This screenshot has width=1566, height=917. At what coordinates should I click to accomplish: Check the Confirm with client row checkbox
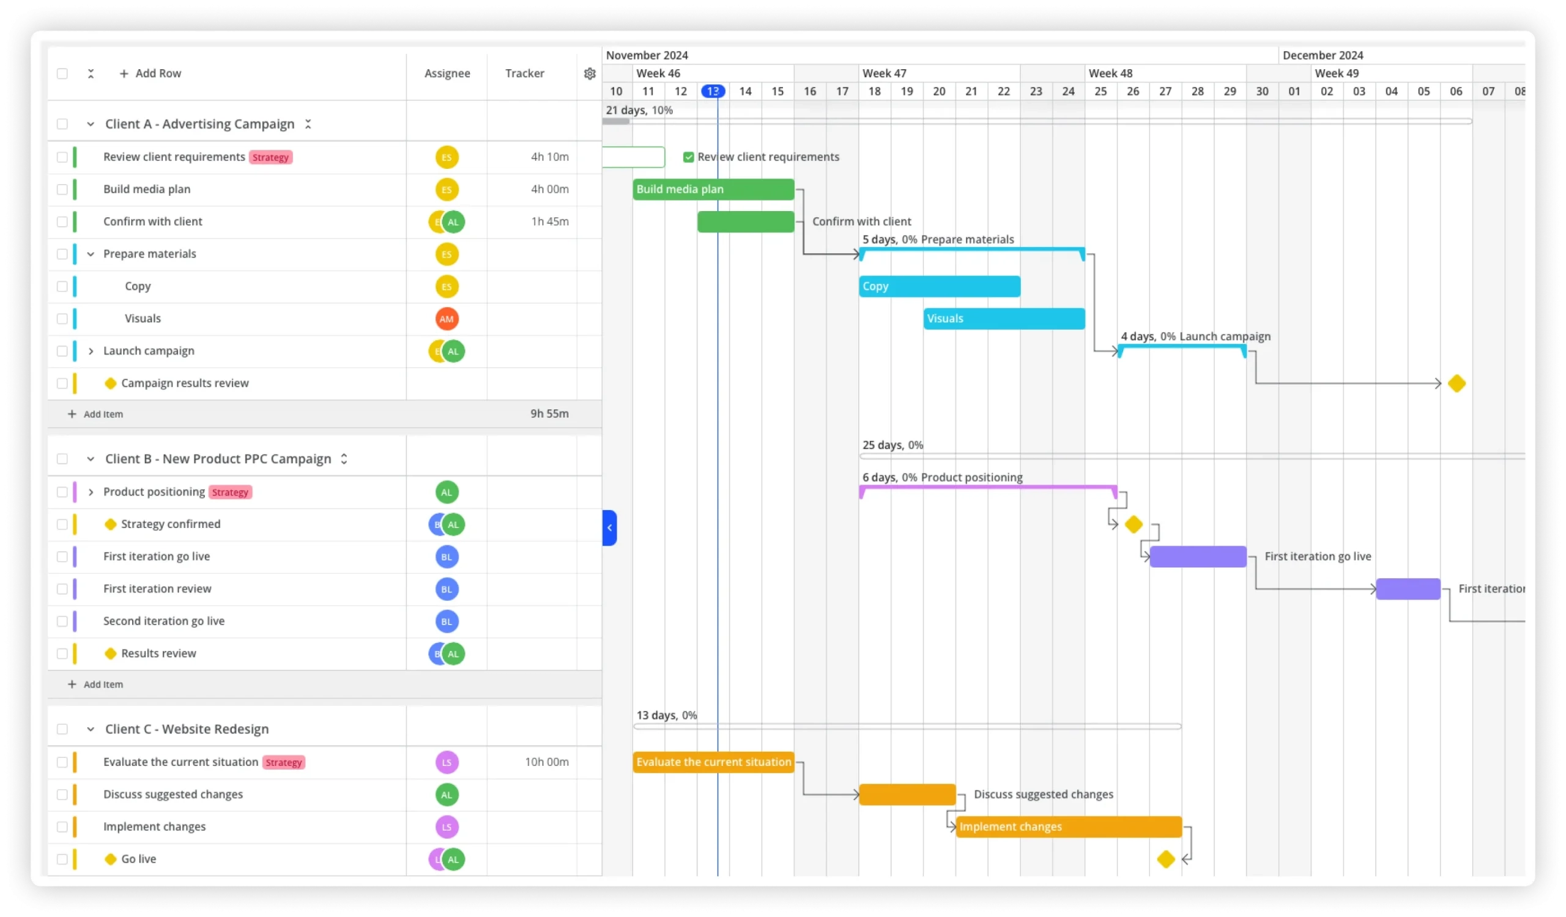pos(63,222)
